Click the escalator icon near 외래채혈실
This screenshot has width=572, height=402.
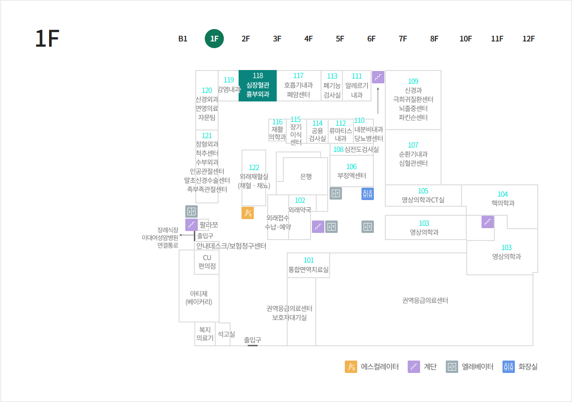tap(248, 213)
